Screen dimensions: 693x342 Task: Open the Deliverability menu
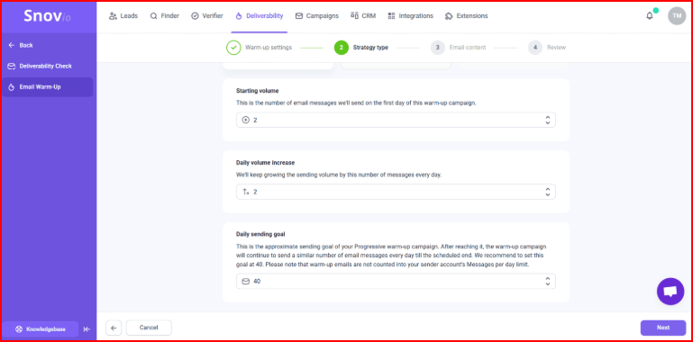(259, 16)
